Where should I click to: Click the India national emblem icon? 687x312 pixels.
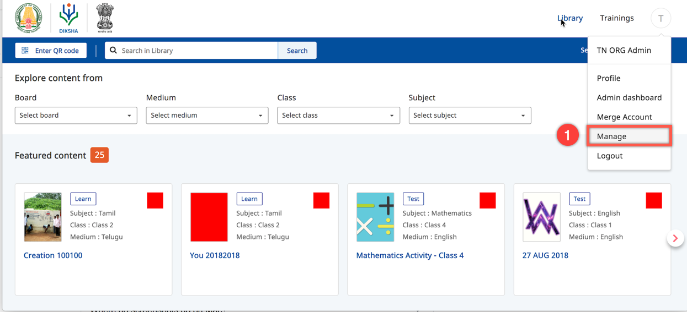(105, 18)
